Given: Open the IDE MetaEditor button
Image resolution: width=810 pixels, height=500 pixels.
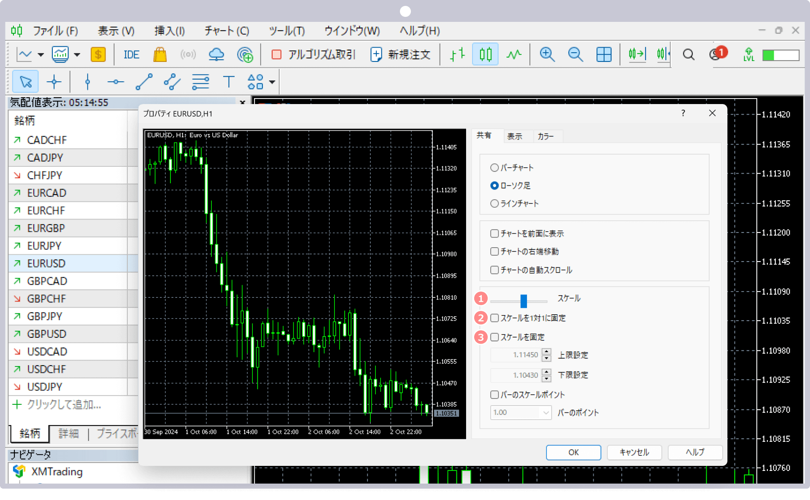Looking at the screenshot, I should 131,55.
